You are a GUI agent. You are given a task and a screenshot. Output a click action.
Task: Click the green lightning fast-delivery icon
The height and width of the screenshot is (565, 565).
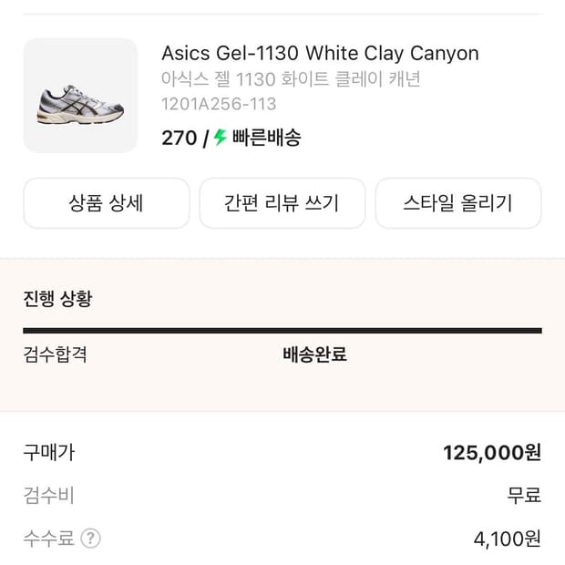click(x=221, y=138)
